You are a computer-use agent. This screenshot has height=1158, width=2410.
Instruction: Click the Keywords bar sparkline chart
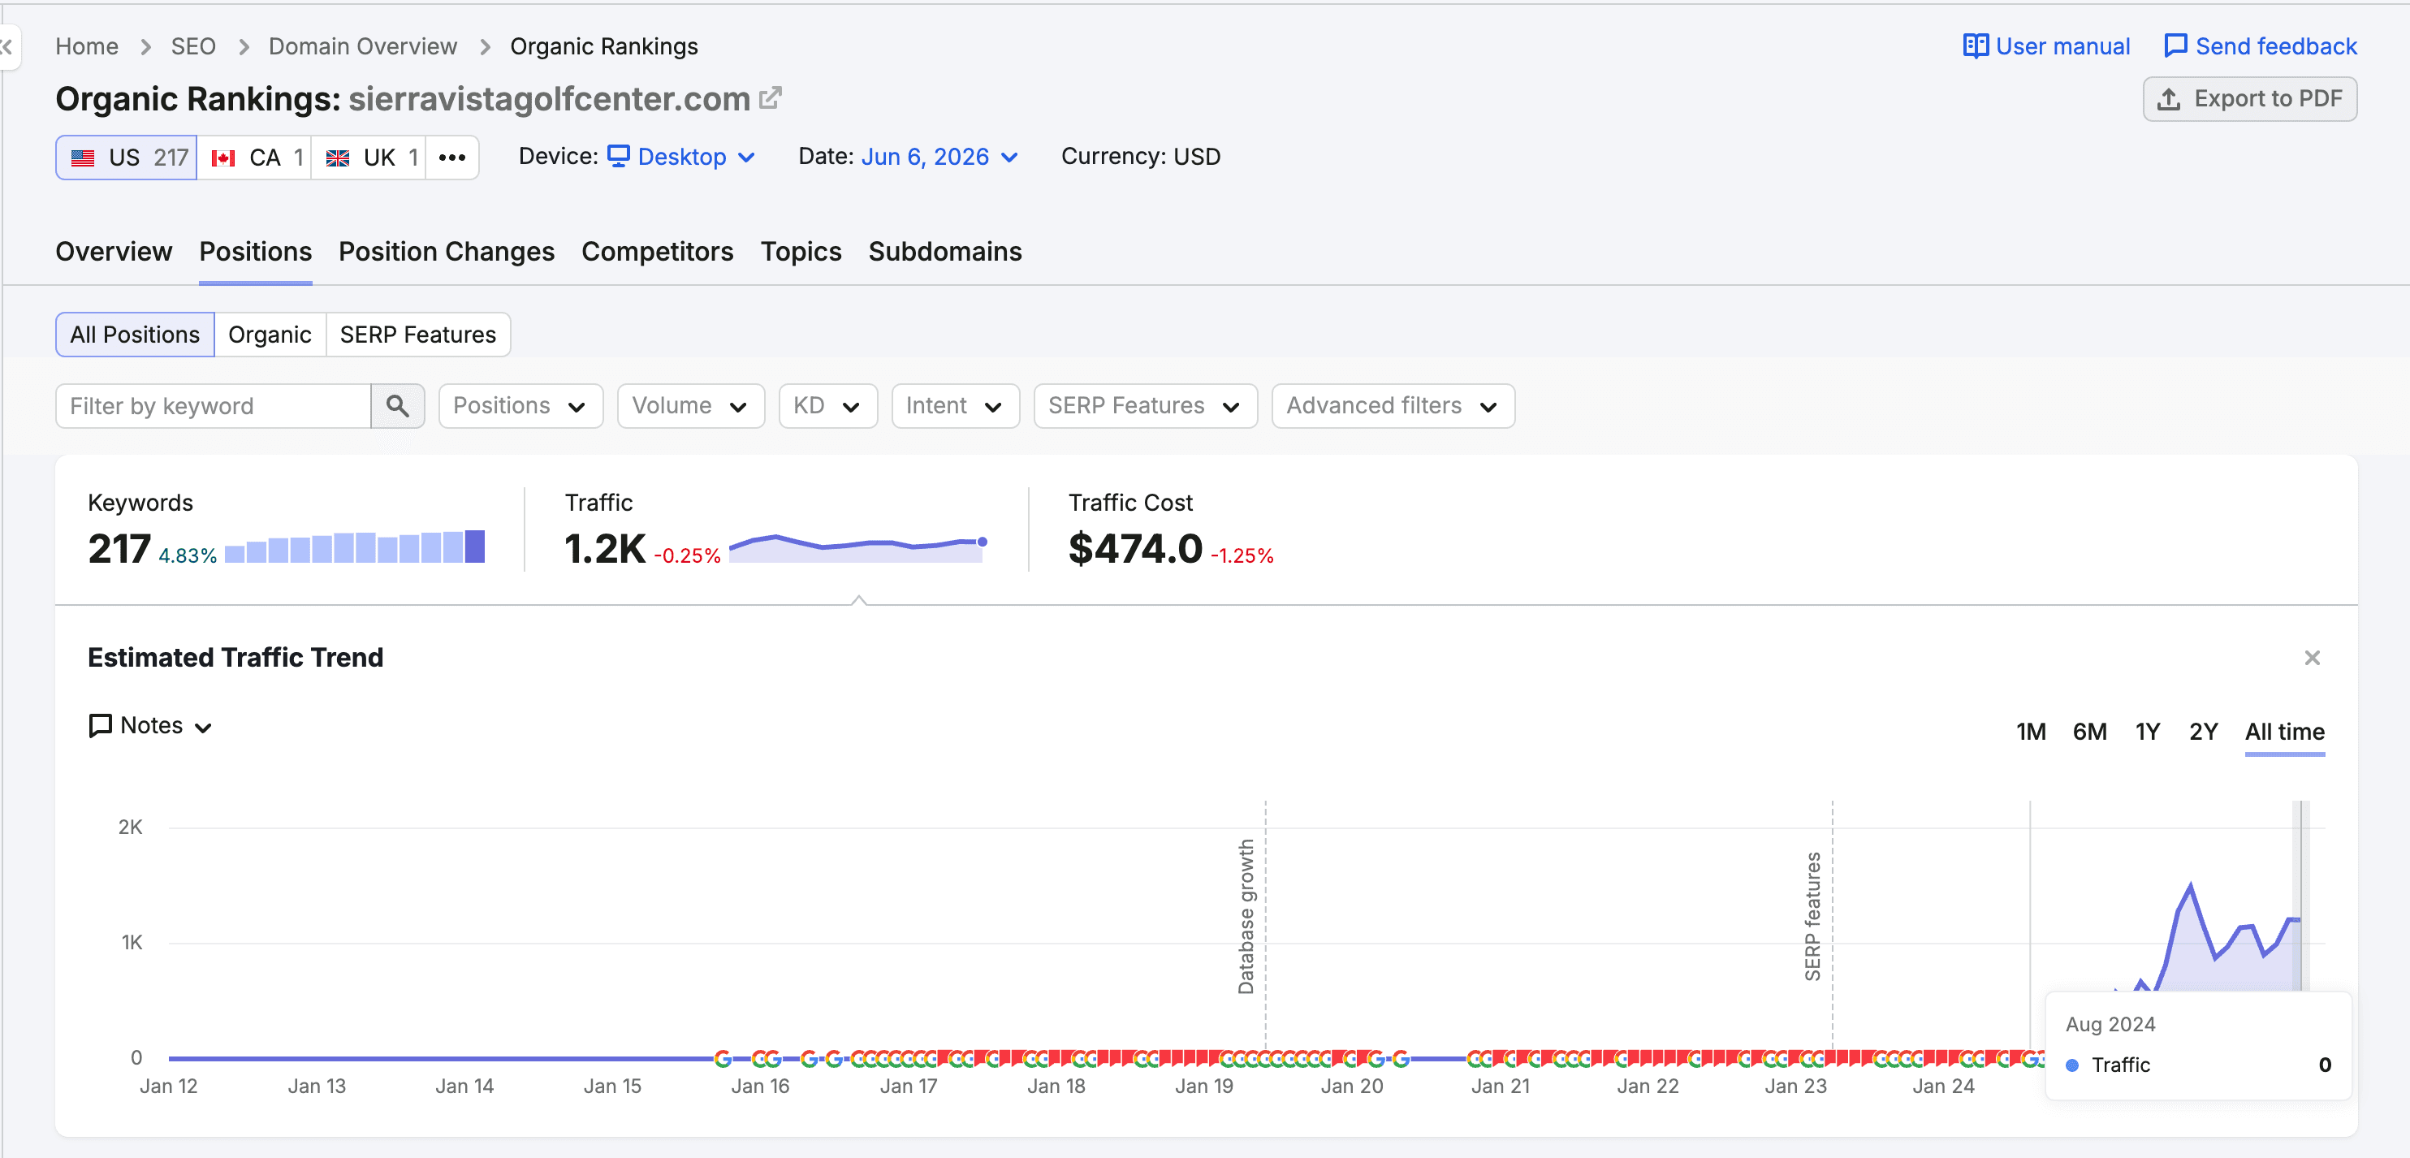point(355,547)
